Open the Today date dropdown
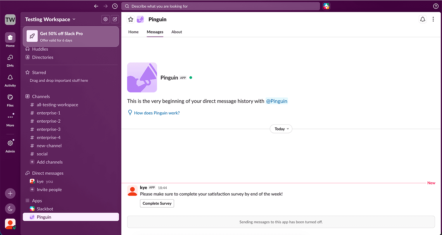 point(281,129)
